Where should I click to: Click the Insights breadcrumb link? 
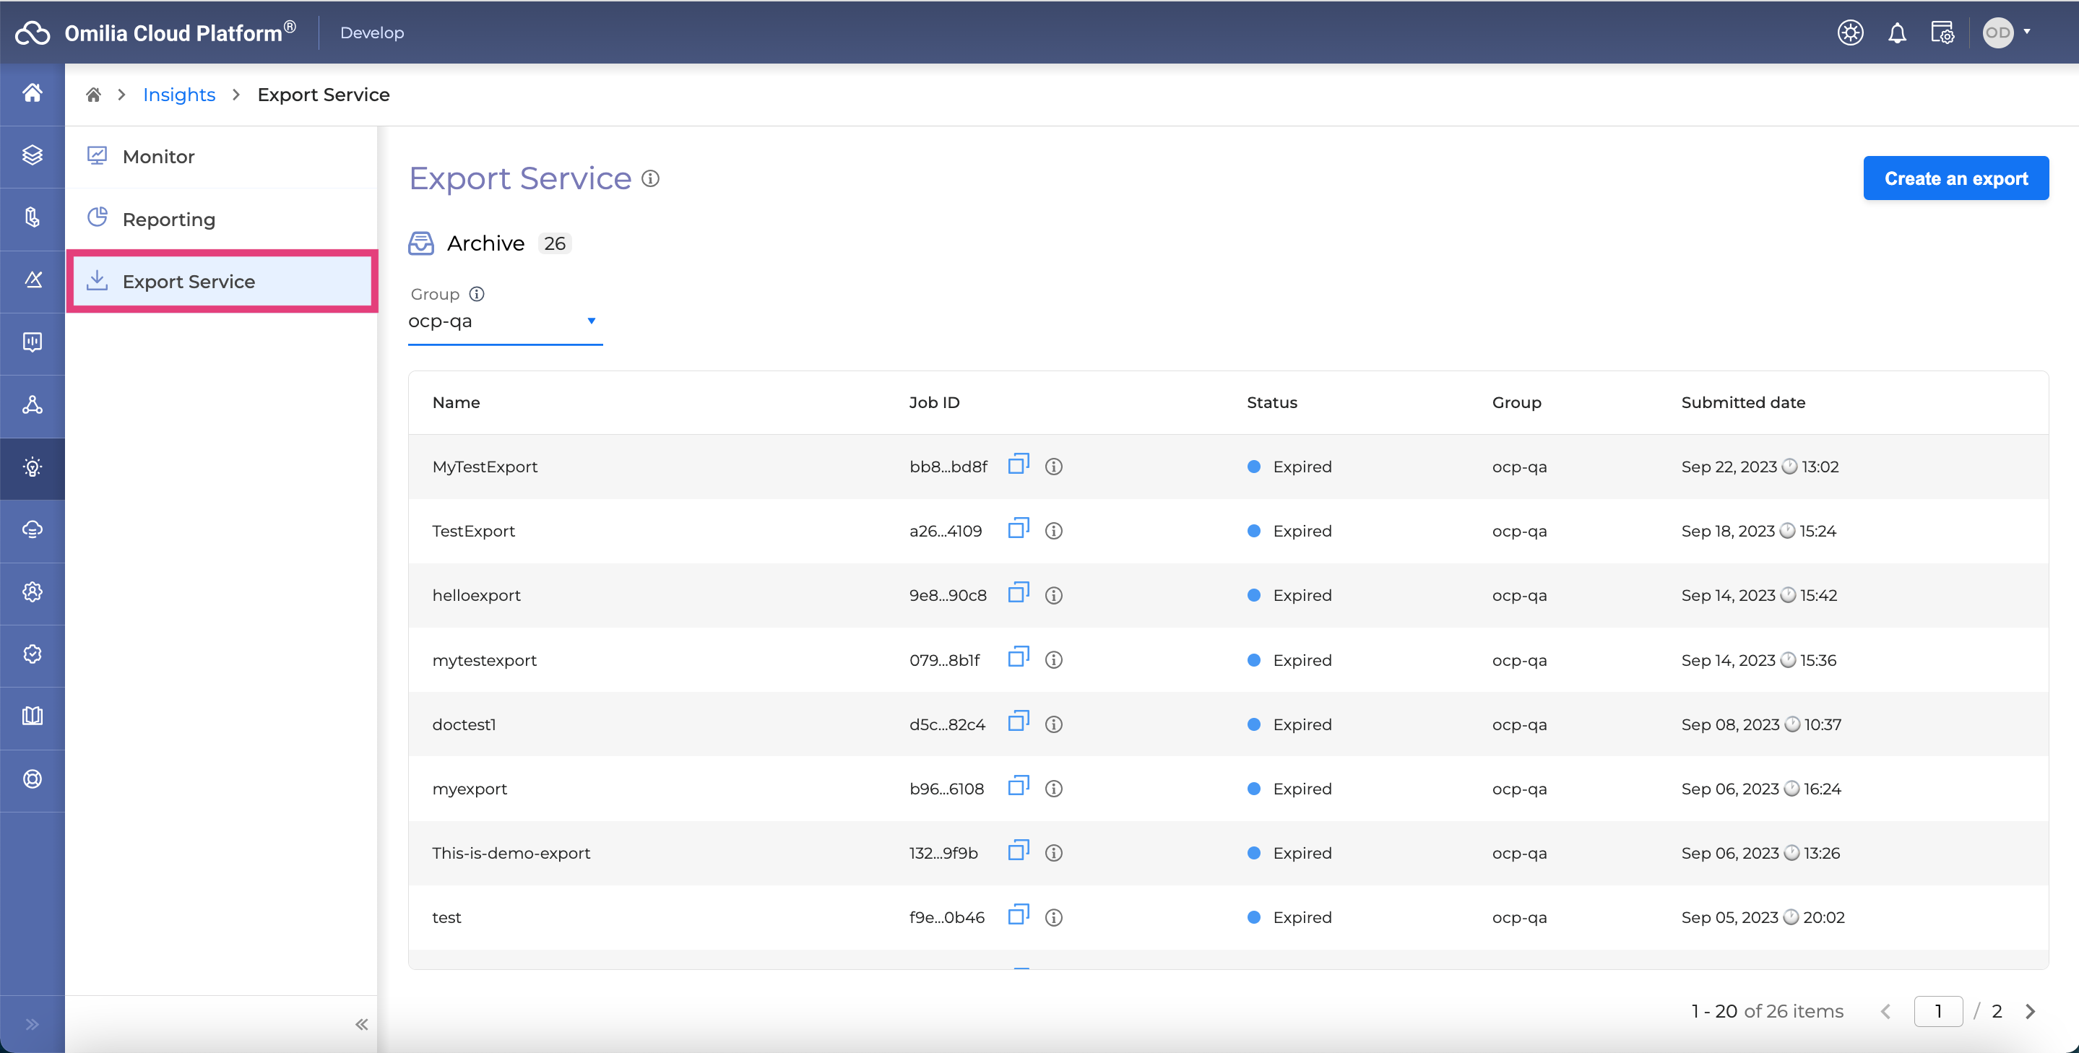179,95
